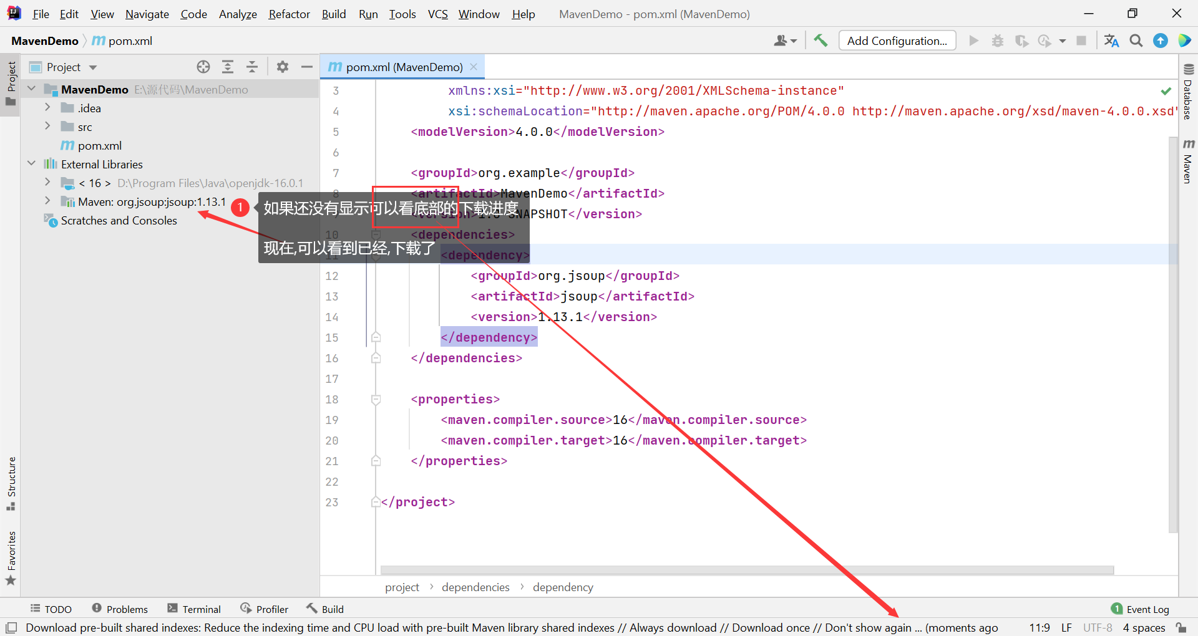Viewport: 1198px width, 636px height.
Task: Click the dependencies breadcrumb
Action: 475,587
